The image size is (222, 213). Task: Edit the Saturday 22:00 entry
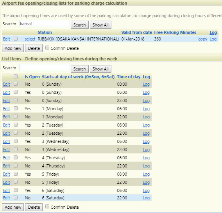coord(6,198)
